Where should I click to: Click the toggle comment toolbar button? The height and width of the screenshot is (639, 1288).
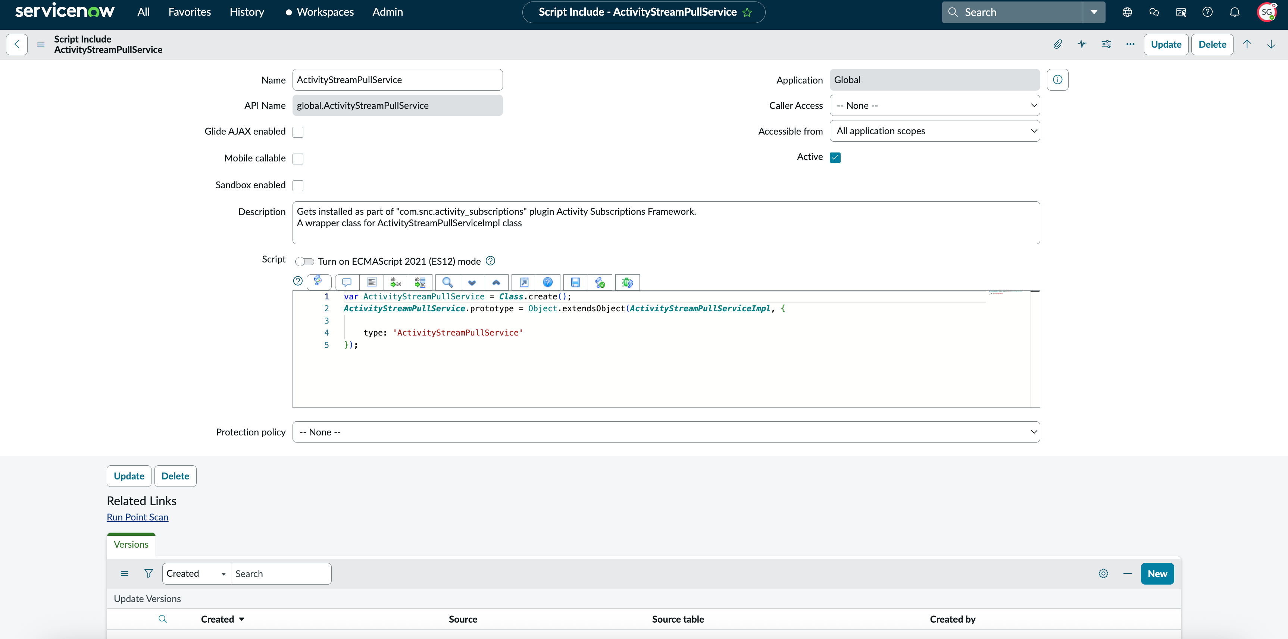347,283
